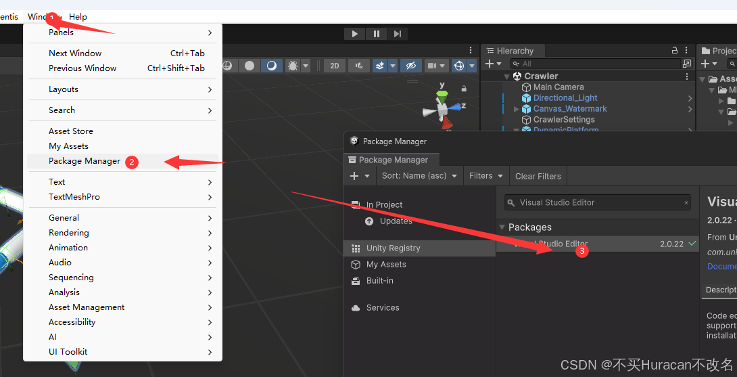The height and width of the screenshot is (377, 737).
Task: Open the Layouts submenu
Action: tap(122, 89)
